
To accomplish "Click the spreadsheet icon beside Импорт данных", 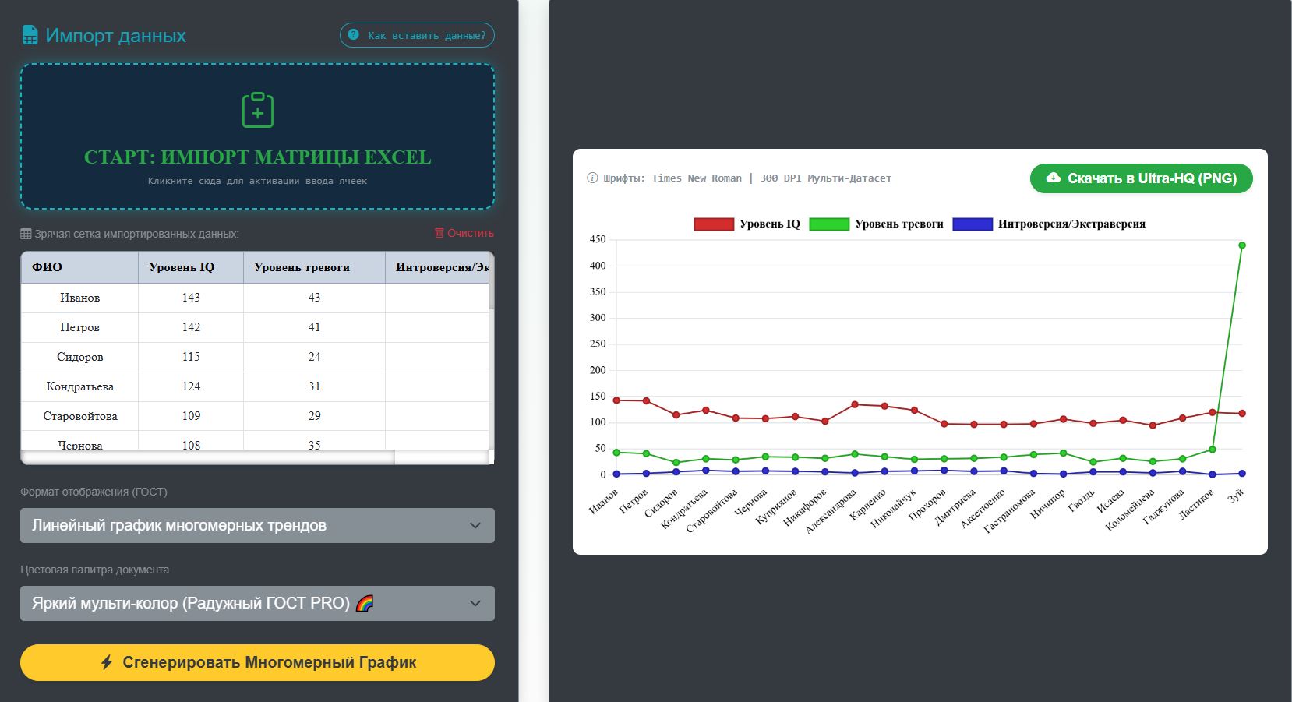I will click(30, 35).
